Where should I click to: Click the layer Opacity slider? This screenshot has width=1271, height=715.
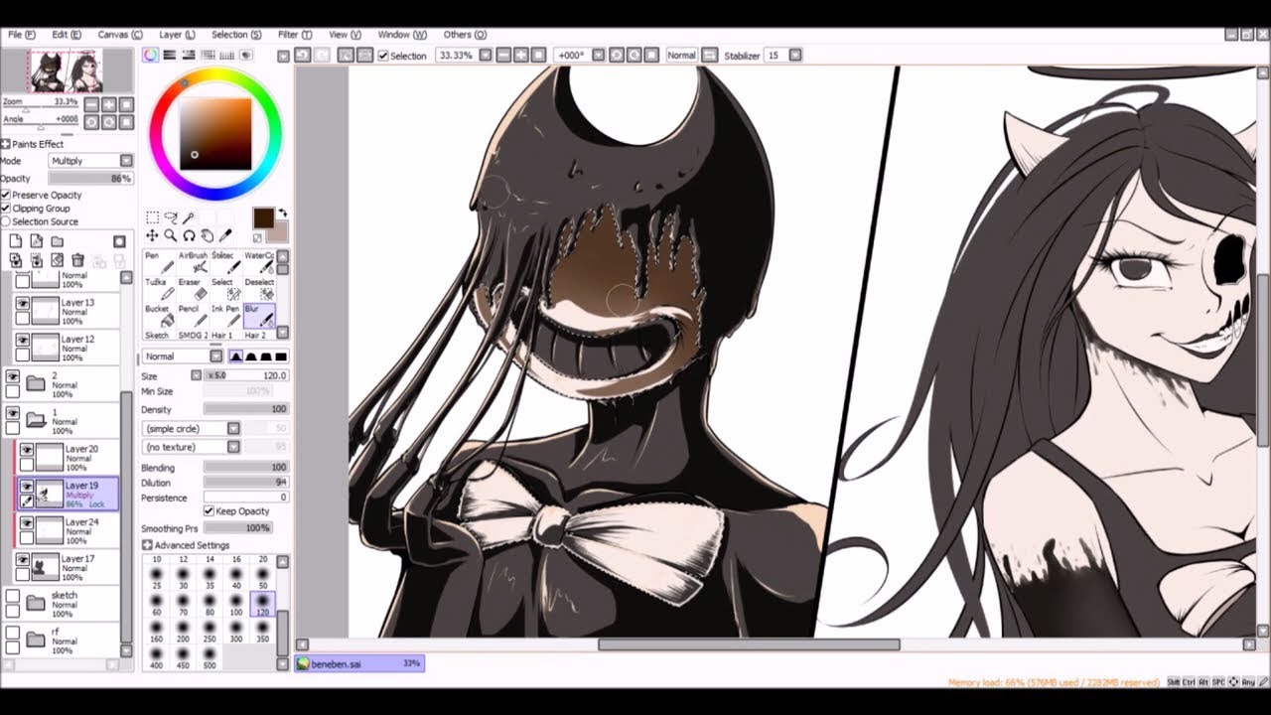[90, 179]
